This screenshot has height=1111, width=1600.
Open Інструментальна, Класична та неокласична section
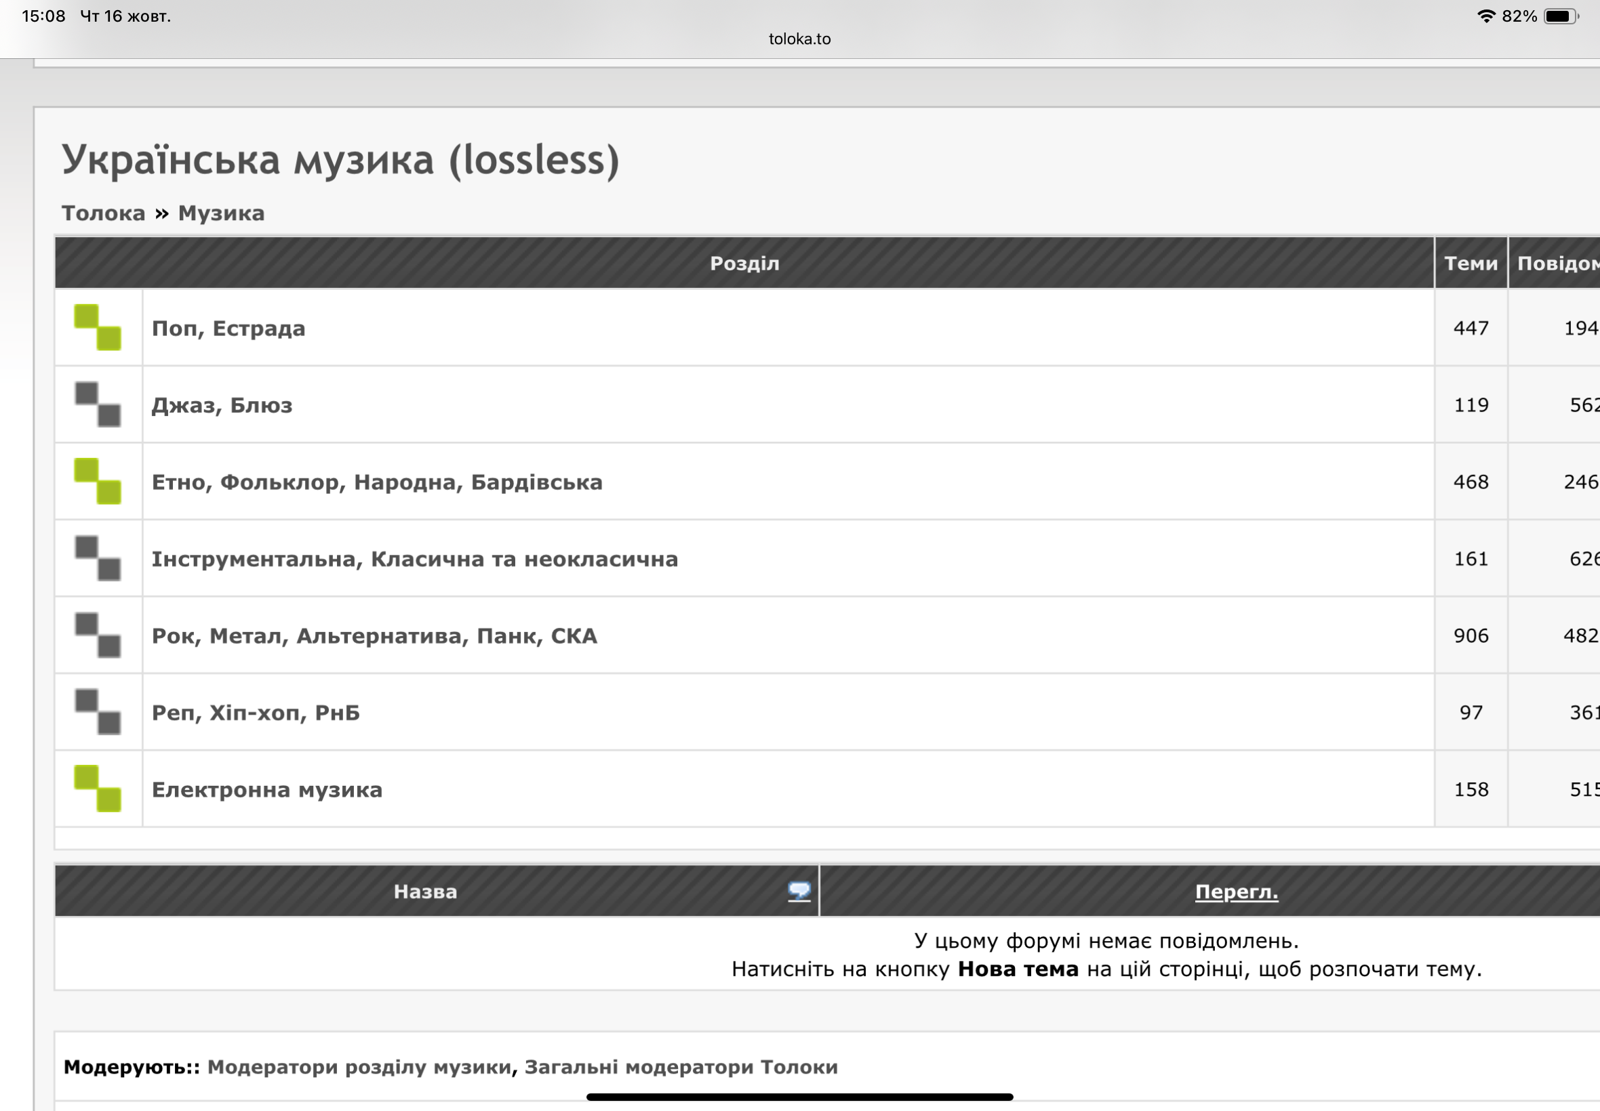(x=414, y=559)
